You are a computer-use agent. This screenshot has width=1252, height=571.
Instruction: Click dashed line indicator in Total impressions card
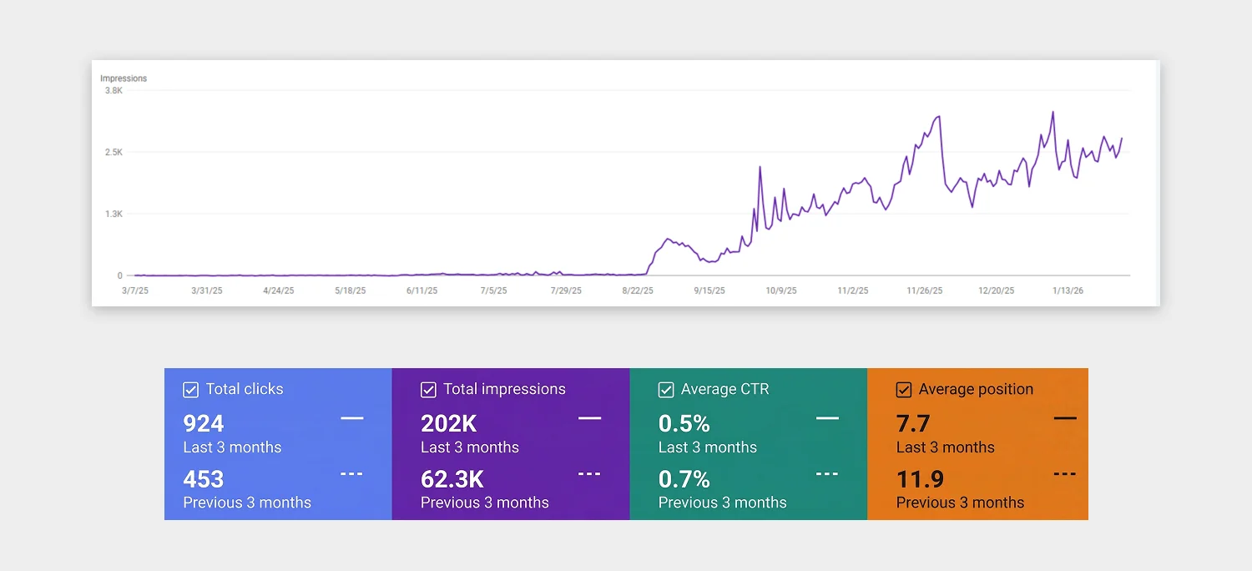[589, 473]
